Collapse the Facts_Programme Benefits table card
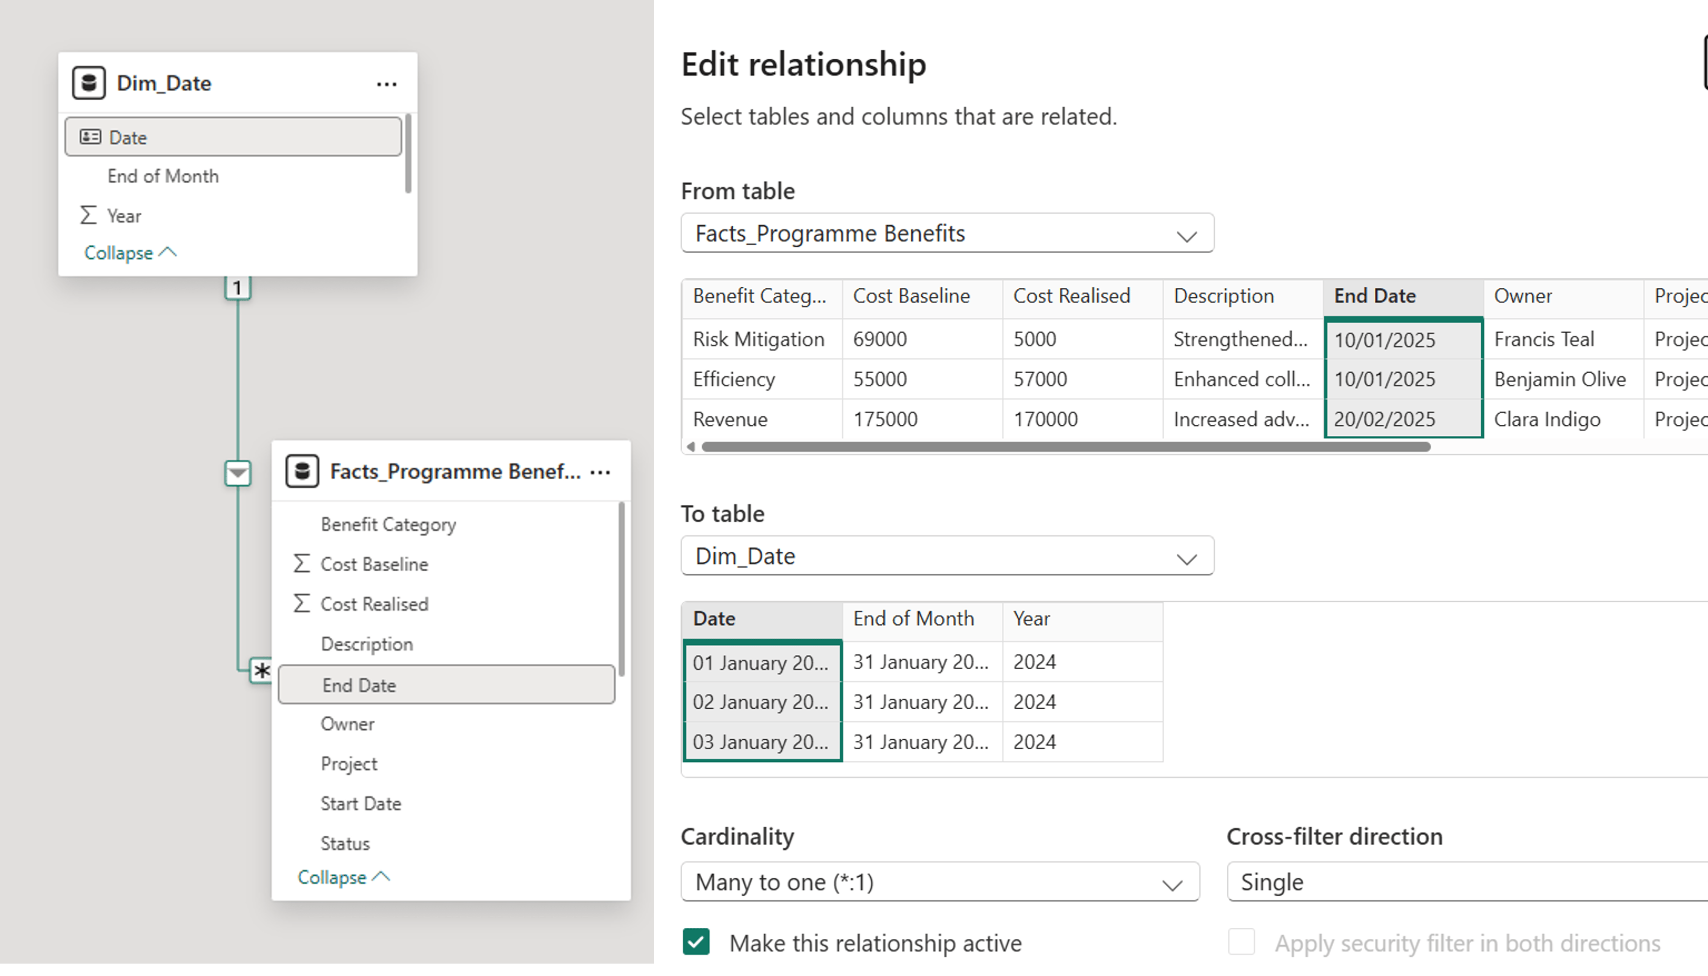Screen dimensions: 1708x976 coord(344,878)
